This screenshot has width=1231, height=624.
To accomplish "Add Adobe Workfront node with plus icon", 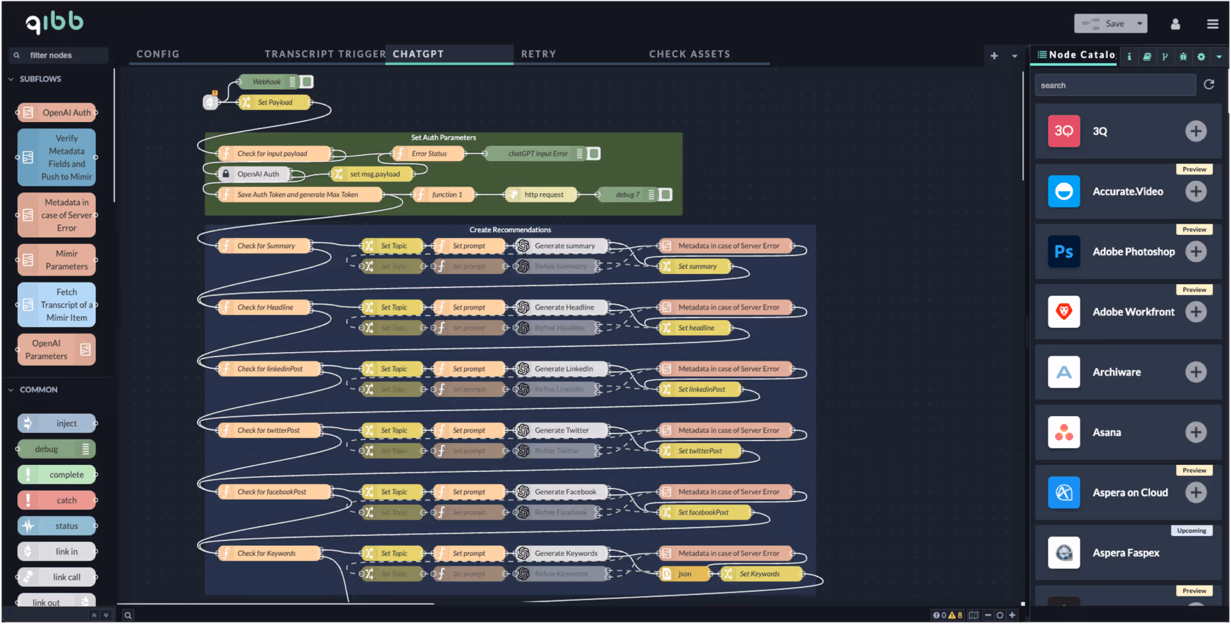I will pos(1196,312).
